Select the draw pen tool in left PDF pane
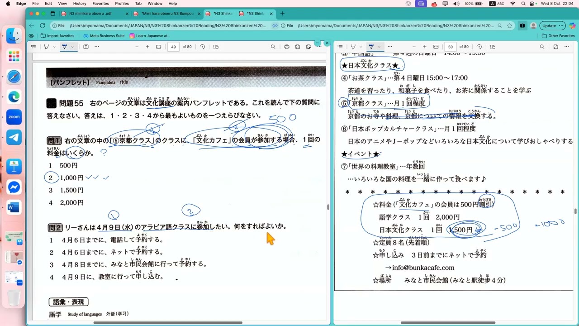This screenshot has width=579, height=326. pyautogui.click(x=64, y=47)
